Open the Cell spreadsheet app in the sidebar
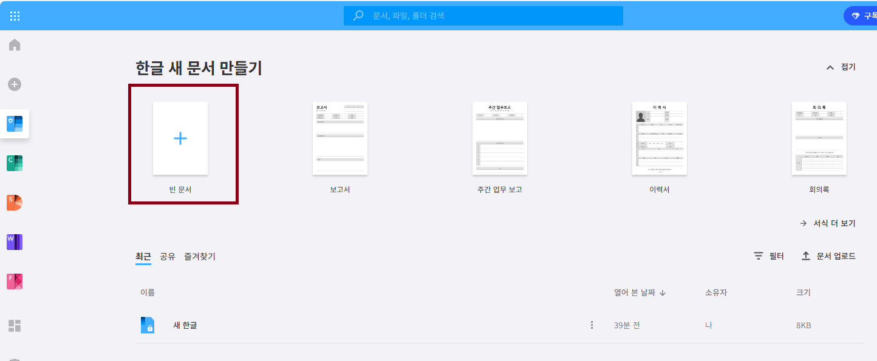 (14, 163)
